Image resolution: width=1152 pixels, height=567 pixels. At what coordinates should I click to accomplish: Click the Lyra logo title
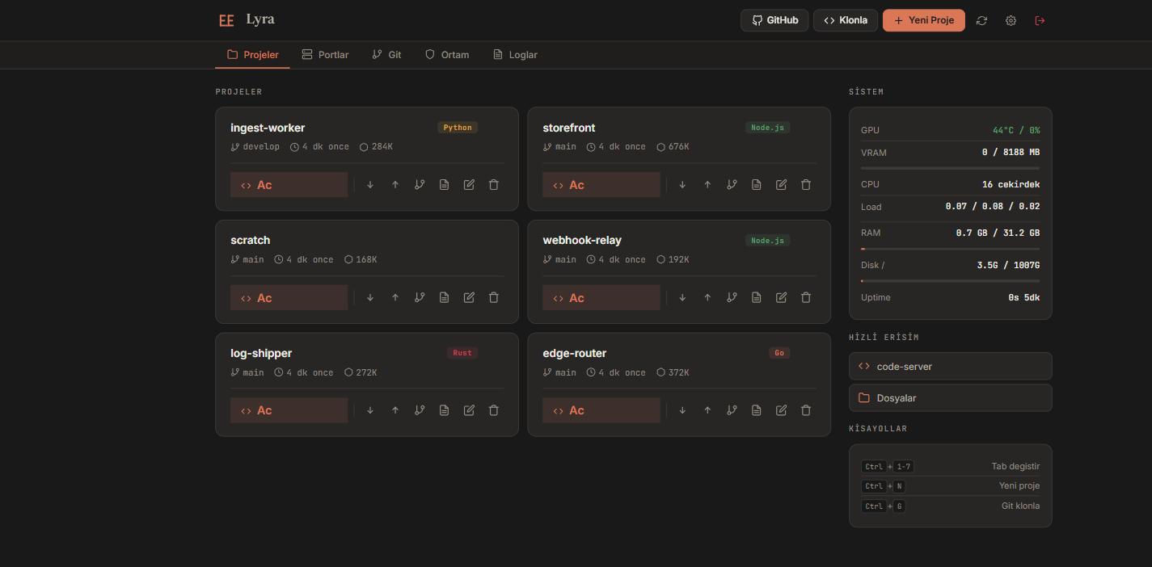coord(260,19)
